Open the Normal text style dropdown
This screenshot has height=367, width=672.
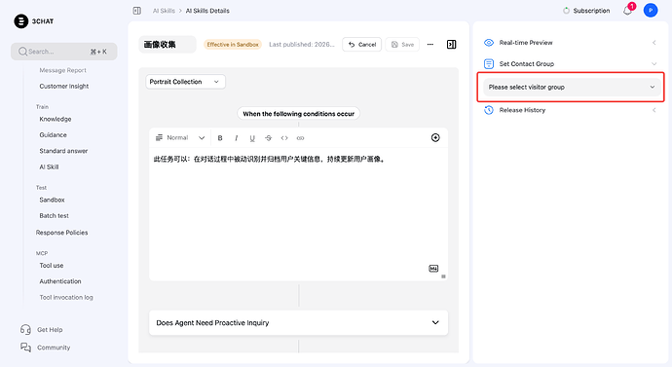pos(180,138)
